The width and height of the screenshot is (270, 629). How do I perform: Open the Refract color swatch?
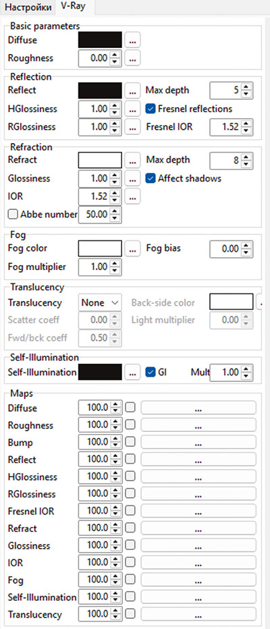point(100,160)
